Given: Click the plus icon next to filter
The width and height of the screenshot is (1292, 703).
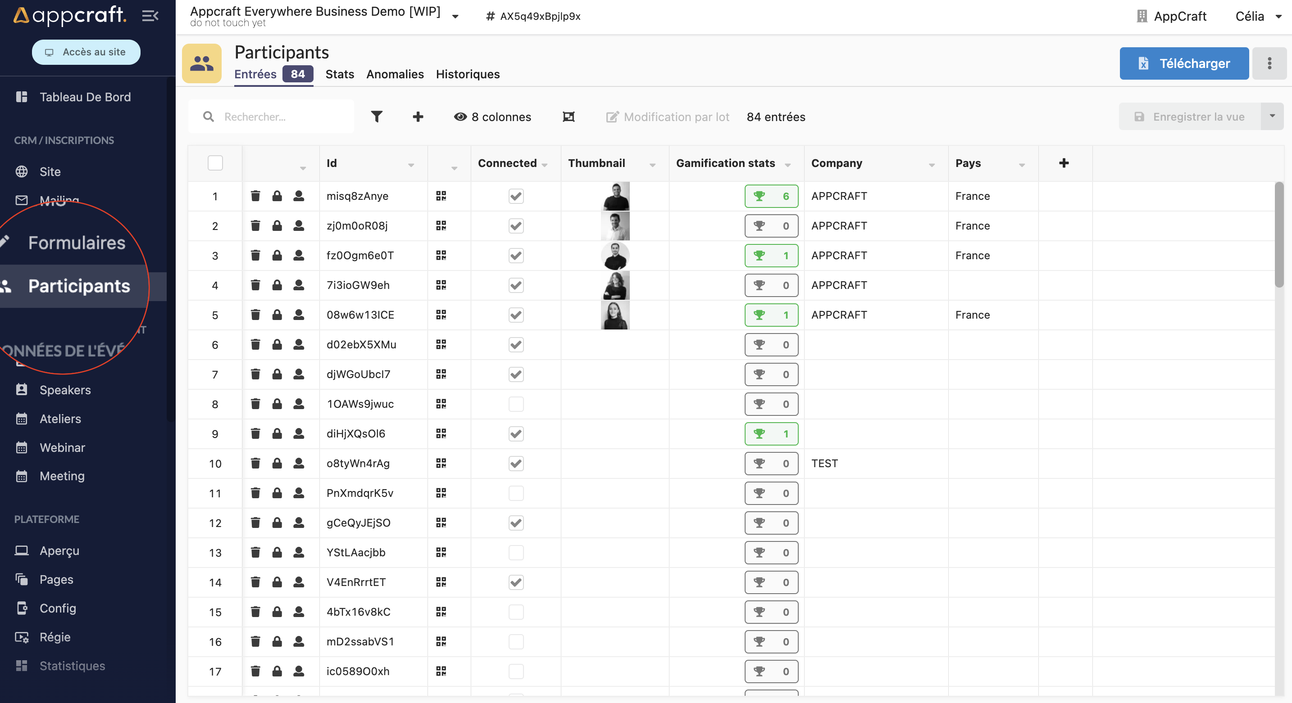Looking at the screenshot, I should pos(418,117).
